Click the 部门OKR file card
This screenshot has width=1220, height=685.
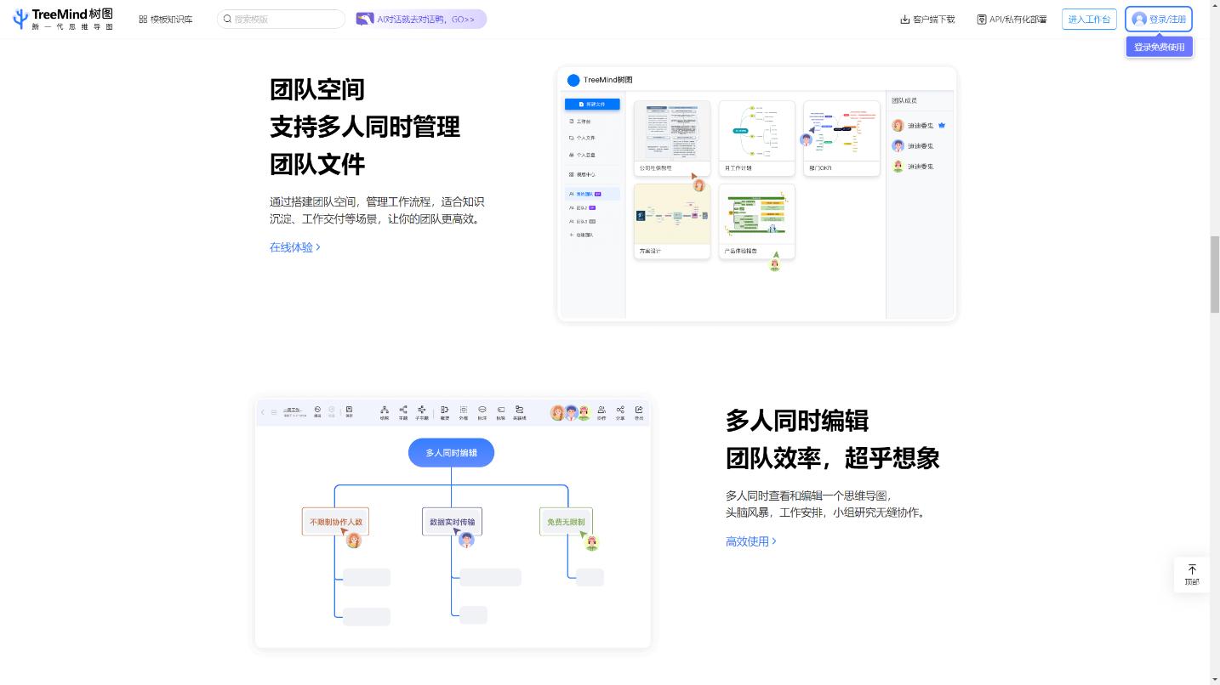coord(841,138)
